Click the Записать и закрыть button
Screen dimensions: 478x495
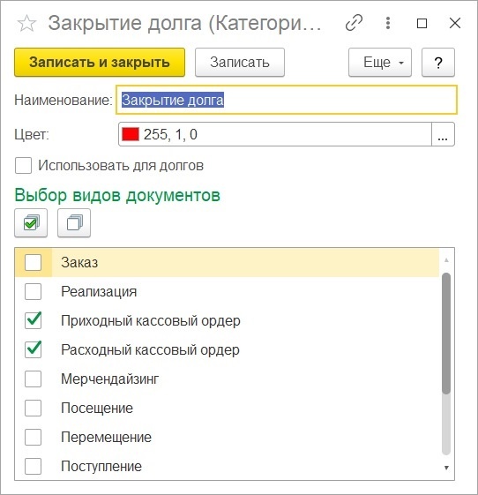100,62
